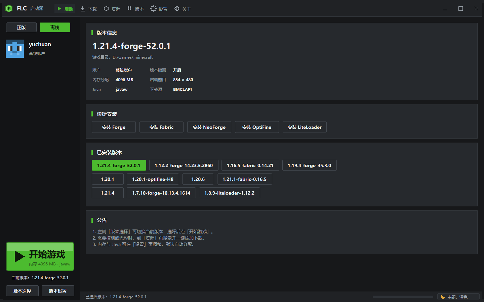Image resolution: width=484 pixels, height=302 pixels.
Task: Click the 当前版本 label under start button
Action: (x=40, y=278)
